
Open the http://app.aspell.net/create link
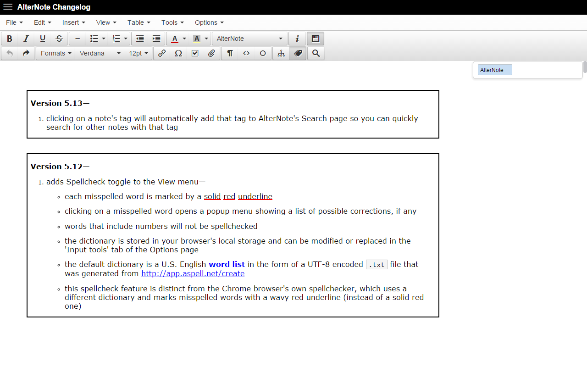point(193,273)
